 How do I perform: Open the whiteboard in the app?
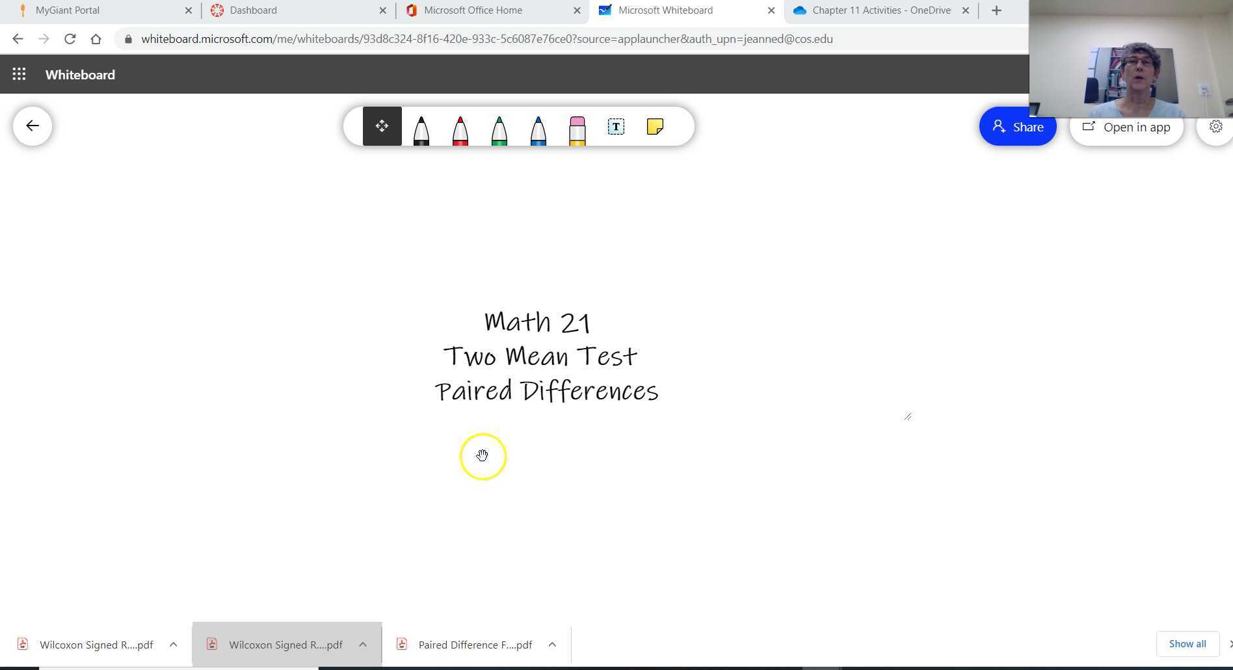(x=1126, y=127)
